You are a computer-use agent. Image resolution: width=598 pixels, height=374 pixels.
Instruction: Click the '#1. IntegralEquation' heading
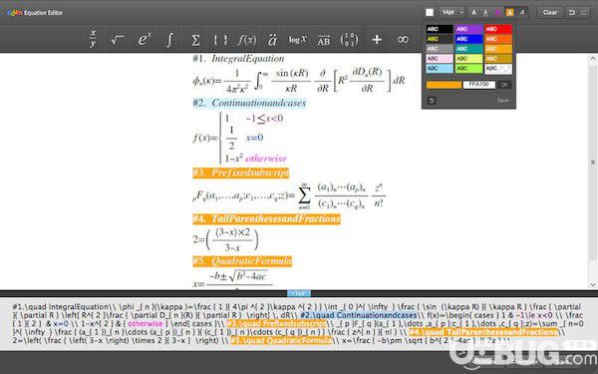238,59
